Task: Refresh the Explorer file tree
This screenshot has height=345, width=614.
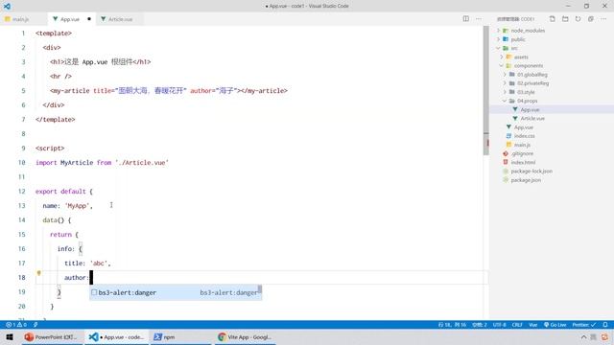Action: pyautogui.click(x=578, y=19)
